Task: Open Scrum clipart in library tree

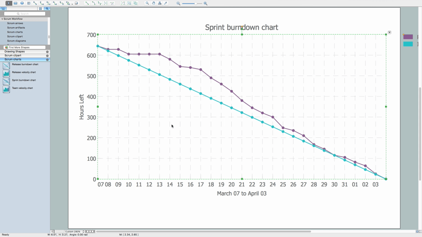Action: [15, 36]
